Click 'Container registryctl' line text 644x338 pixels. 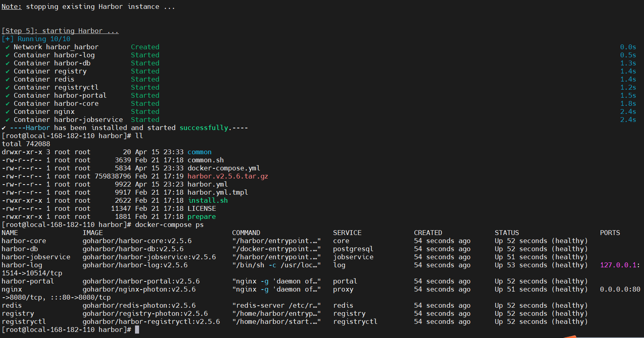click(x=56, y=88)
